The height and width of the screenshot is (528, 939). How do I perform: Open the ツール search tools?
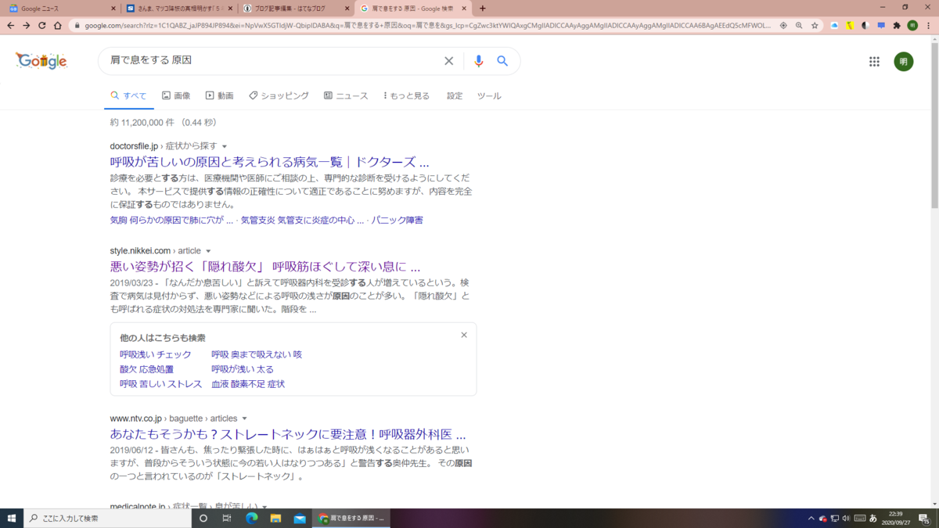[489, 95]
